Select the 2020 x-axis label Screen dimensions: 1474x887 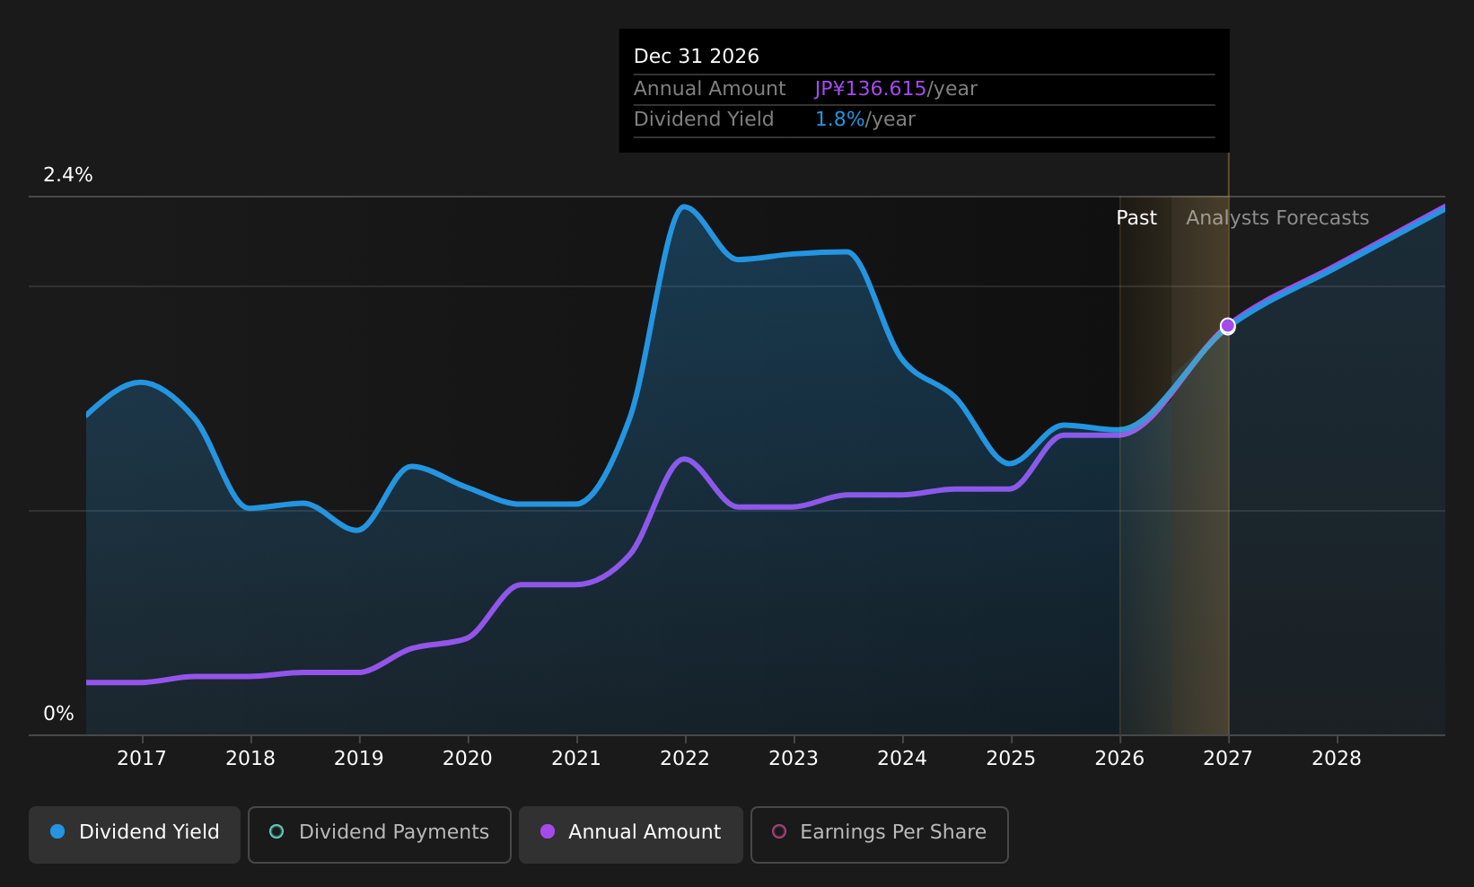468,759
